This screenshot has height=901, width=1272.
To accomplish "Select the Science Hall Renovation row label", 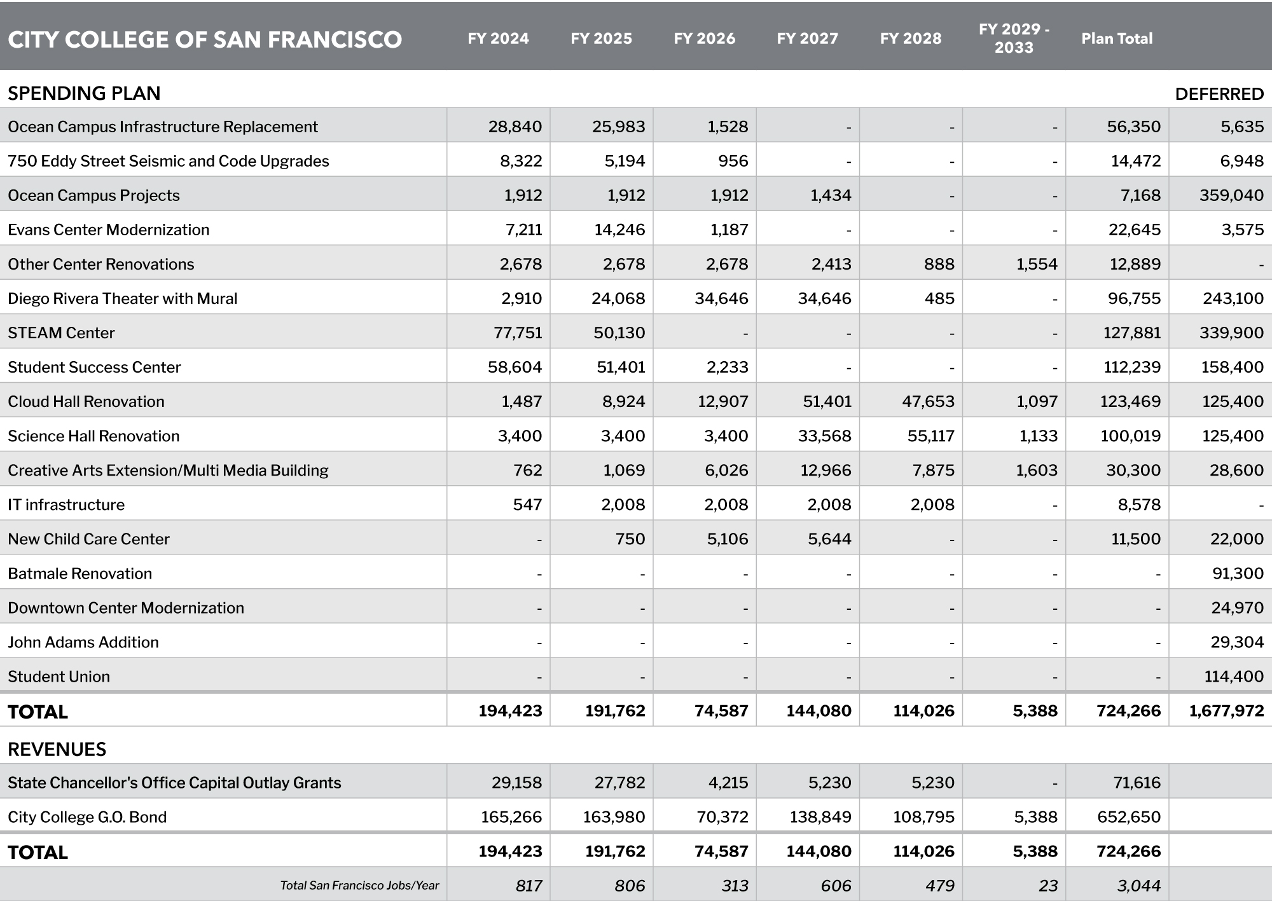I will click(93, 436).
